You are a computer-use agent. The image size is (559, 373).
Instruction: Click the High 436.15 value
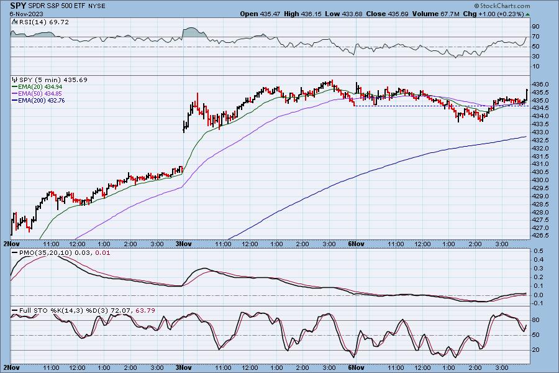(x=302, y=14)
